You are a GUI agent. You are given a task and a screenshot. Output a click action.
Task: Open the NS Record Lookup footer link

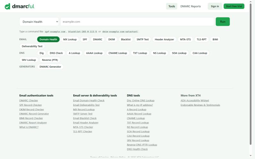point(137,127)
